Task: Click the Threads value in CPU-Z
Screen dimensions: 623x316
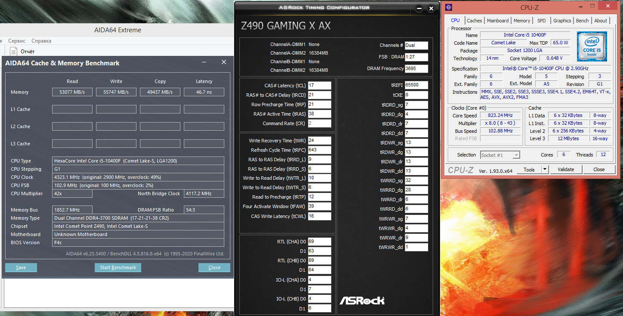Action: click(x=603, y=155)
